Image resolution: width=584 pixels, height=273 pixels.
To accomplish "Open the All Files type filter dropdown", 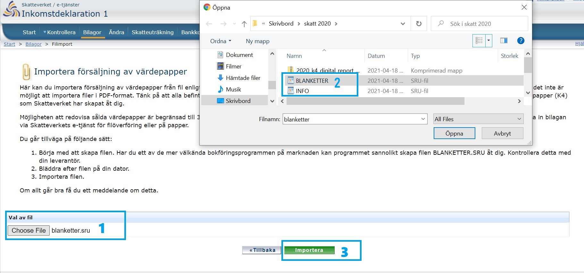I will [x=478, y=119].
